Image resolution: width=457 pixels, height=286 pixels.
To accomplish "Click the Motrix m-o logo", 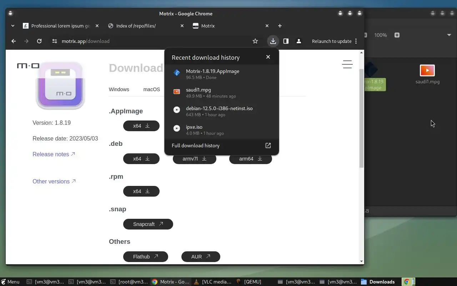I will pos(28,66).
